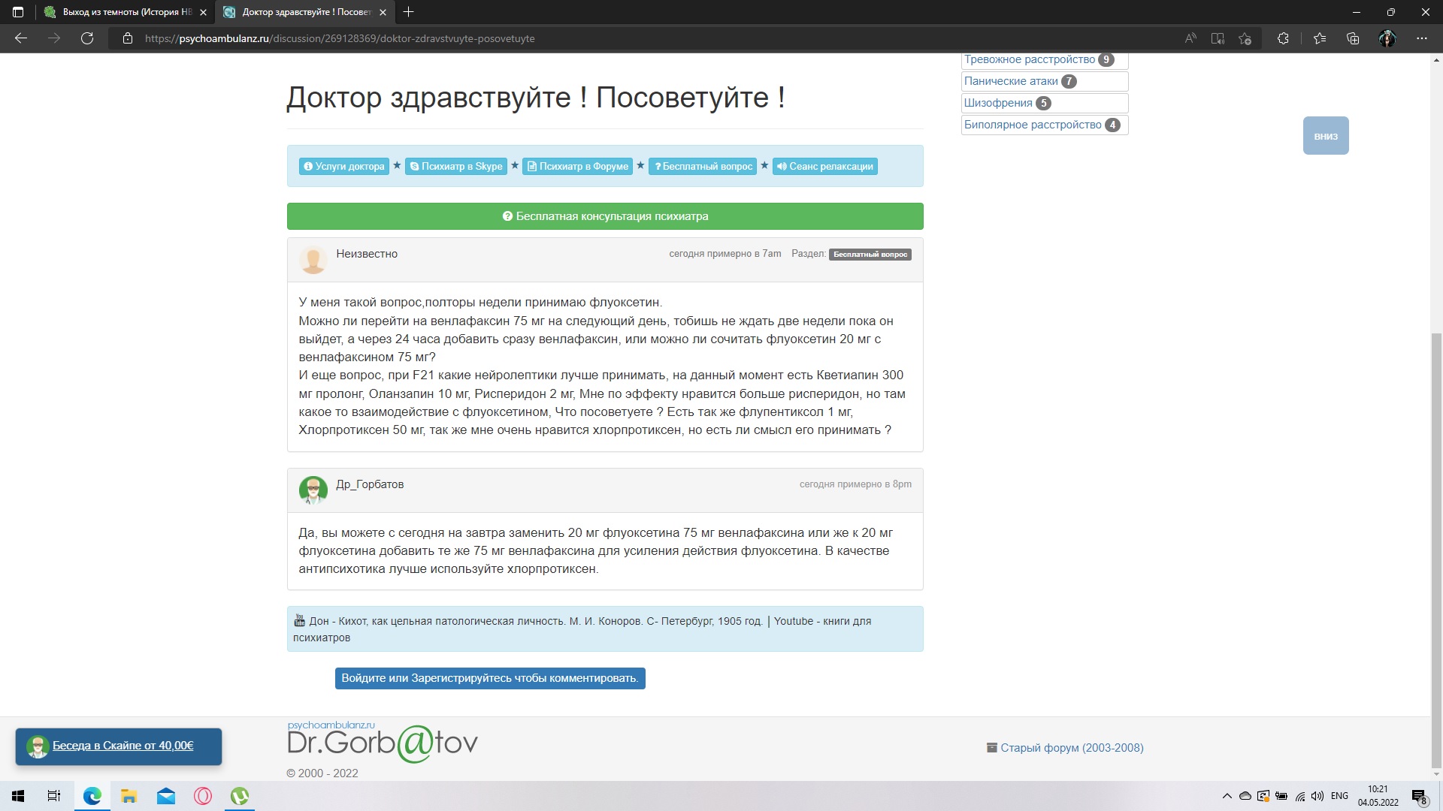Open browser Extensions puzzle icon
The width and height of the screenshot is (1443, 811).
click(x=1283, y=38)
